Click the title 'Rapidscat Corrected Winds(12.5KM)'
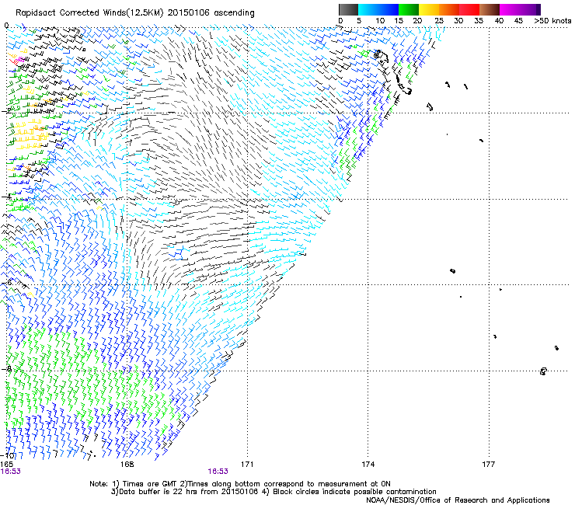The image size is (575, 505). click(x=89, y=13)
